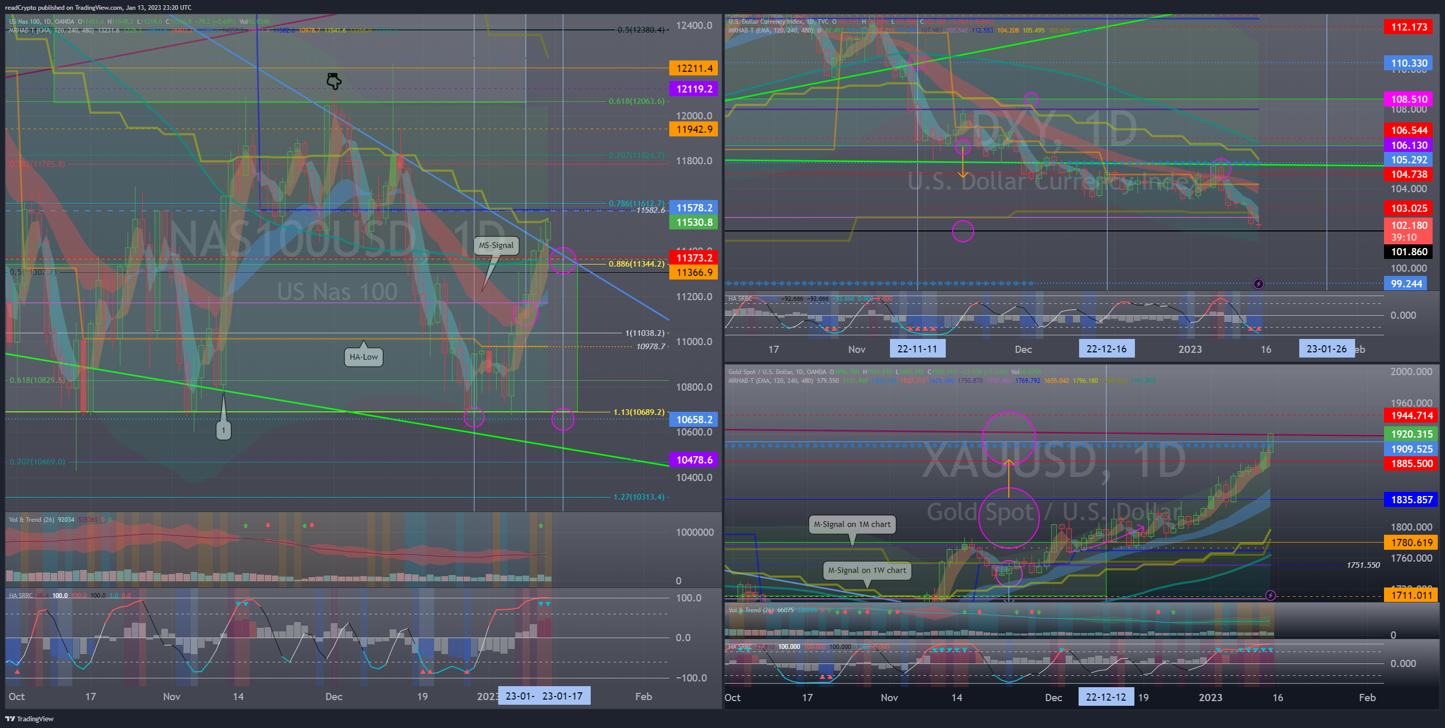
Task: Click the 22-12-16 date label on DXY time axis
Action: [x=1106, y=349]
